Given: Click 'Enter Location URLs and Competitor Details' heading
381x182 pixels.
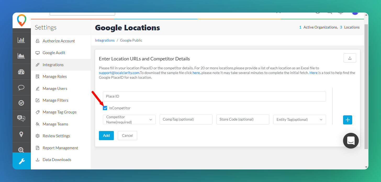Looking at the screenshot, I should click(x=144, y=59).
